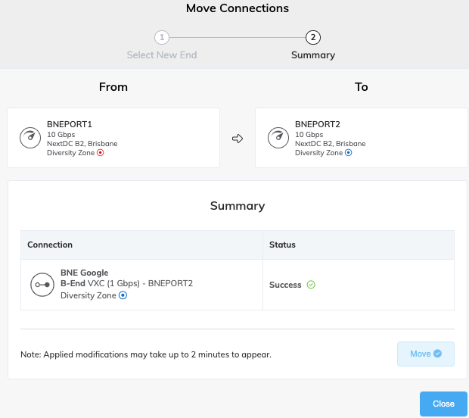Click the arrow icon between From and To
Viewport: 469px width, 418px height.
pos(238,139)
